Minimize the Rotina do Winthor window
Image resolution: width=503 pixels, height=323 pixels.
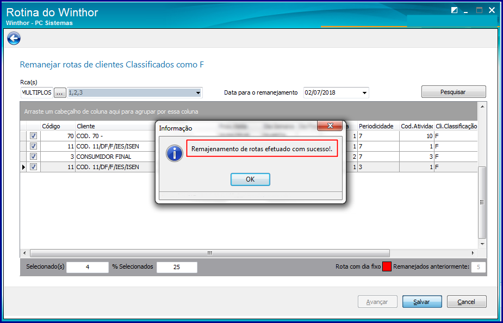pos(466,11)
